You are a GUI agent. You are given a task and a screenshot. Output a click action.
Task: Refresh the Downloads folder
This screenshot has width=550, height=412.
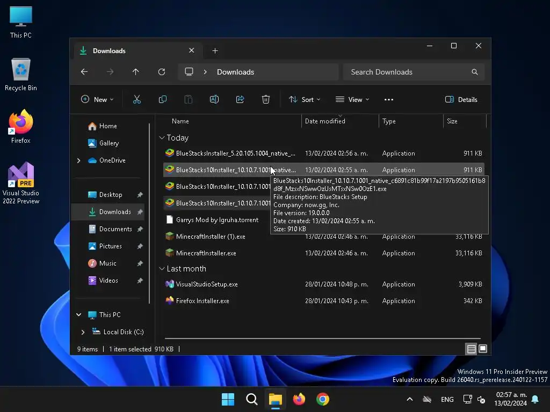coord(162,72)
